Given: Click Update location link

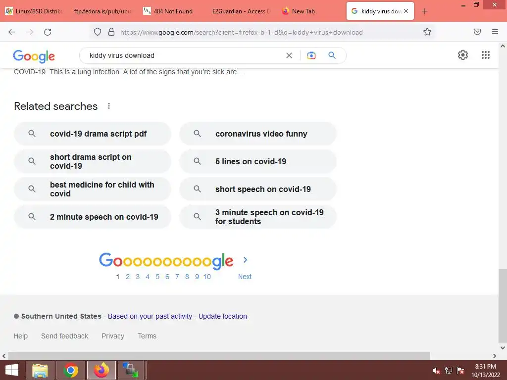Looking at the screenshot, I should pyautogui.click(x=223, y=316).
